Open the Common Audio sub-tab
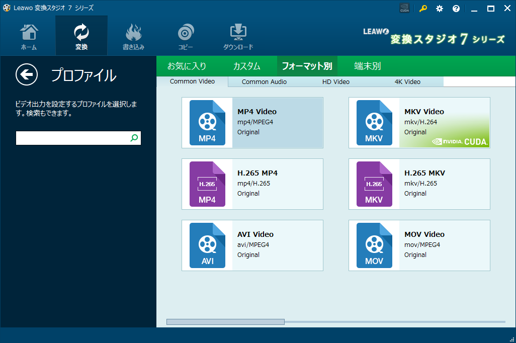 click(x=264, y=81)
